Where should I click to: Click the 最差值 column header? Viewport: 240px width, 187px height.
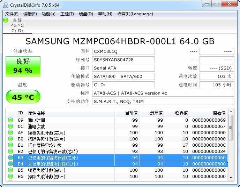pos(152,113)
